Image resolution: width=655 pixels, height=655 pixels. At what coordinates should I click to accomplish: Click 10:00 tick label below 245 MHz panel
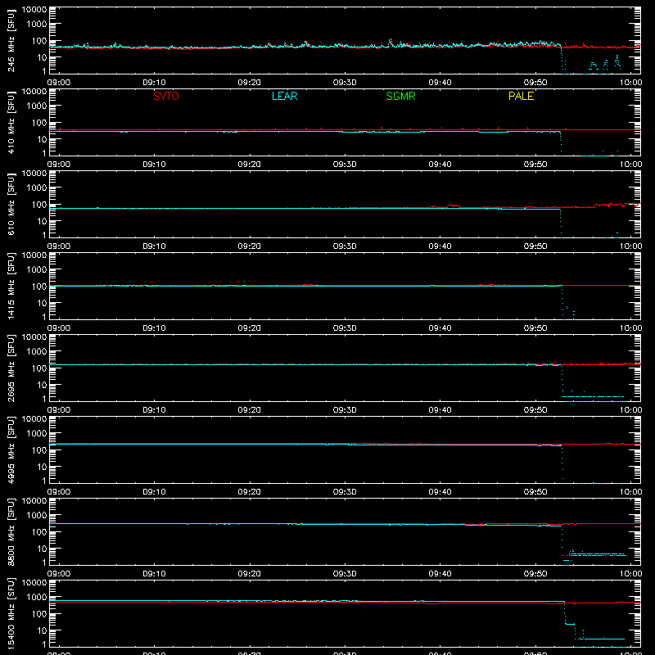coord(630,83)
